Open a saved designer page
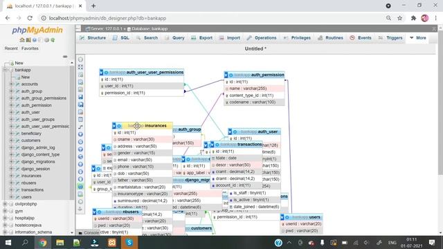Image resolution: width=443 pixels, height=249 pixels. pos(80,89)
